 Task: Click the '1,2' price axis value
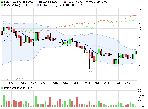click(x=140, y=16)
